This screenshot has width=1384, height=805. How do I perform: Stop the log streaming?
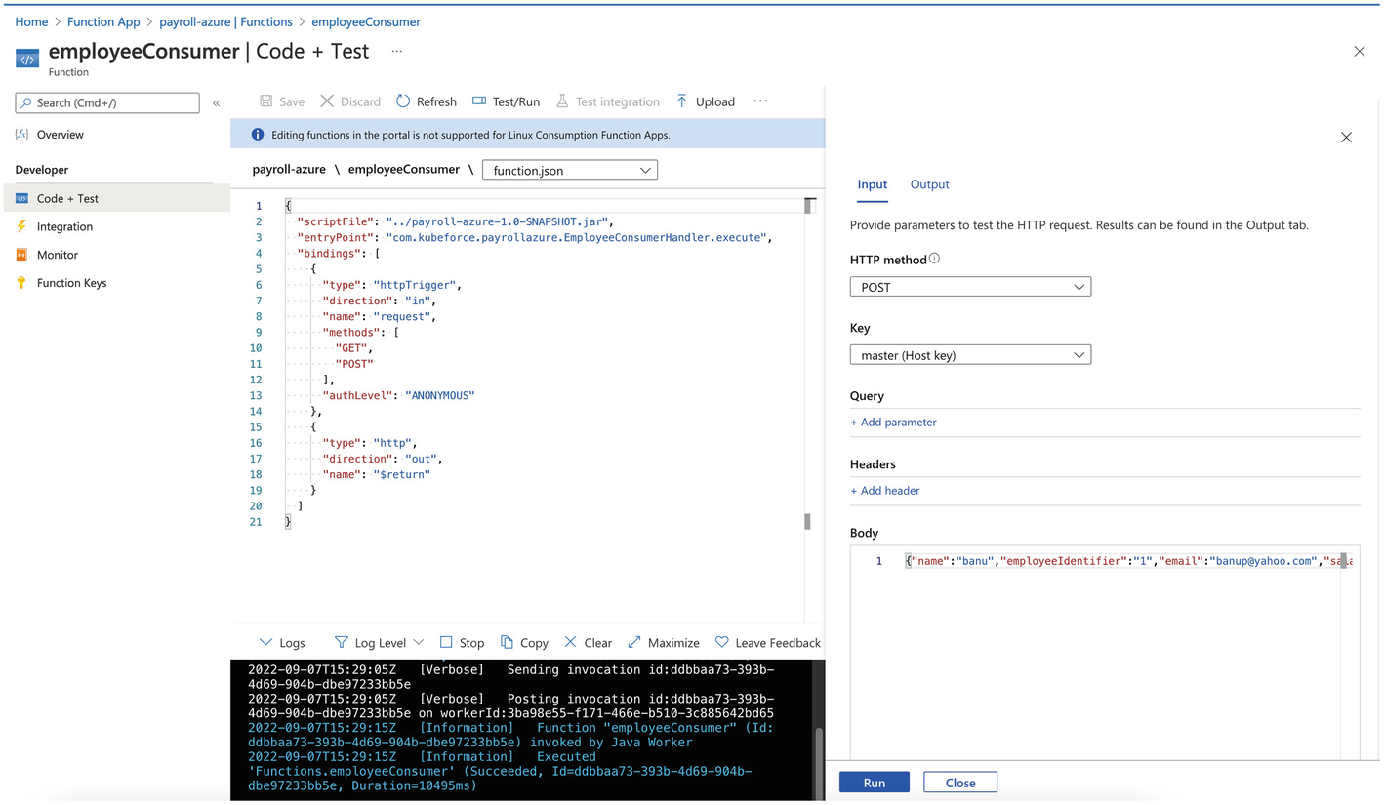point(462,643)
